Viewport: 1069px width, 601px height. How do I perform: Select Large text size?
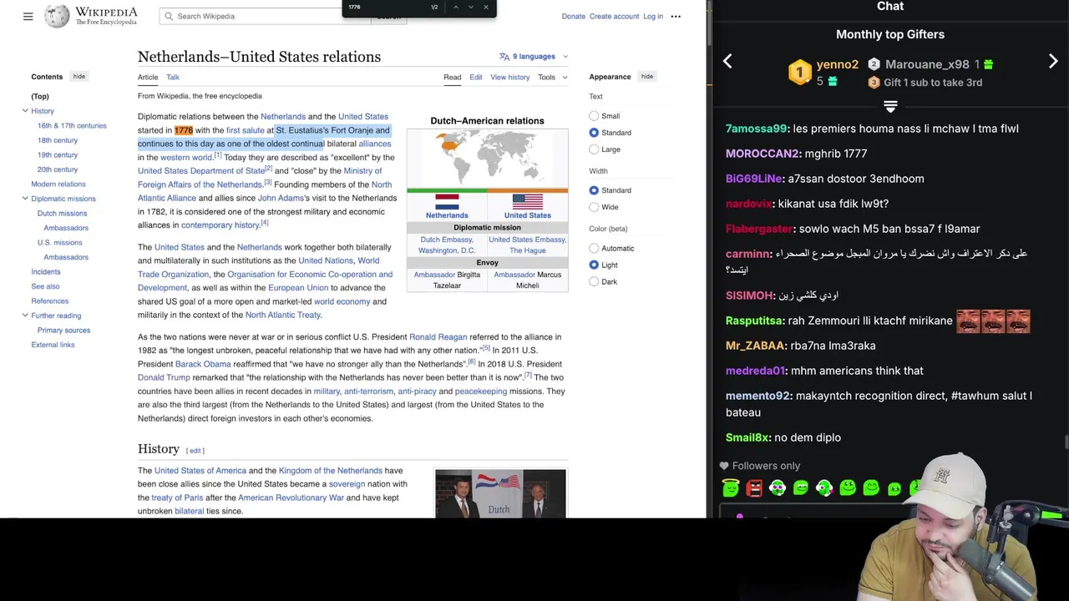click(x=594, y=149)
